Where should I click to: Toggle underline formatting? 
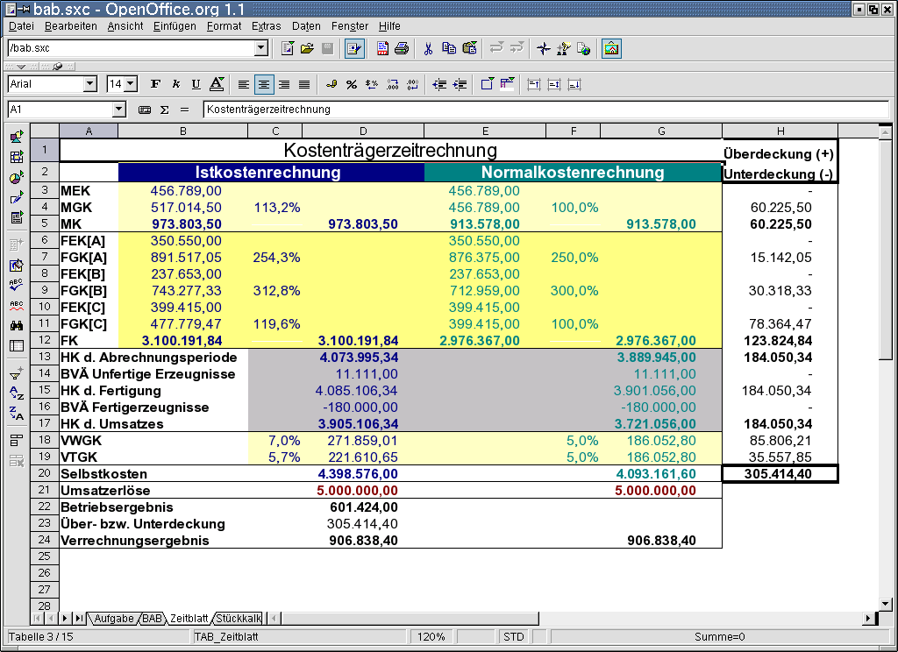pyautogui.click(x=196, y=84)
